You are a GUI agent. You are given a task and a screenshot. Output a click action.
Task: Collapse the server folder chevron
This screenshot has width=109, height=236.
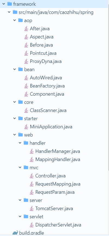click(x=20, y=200)
